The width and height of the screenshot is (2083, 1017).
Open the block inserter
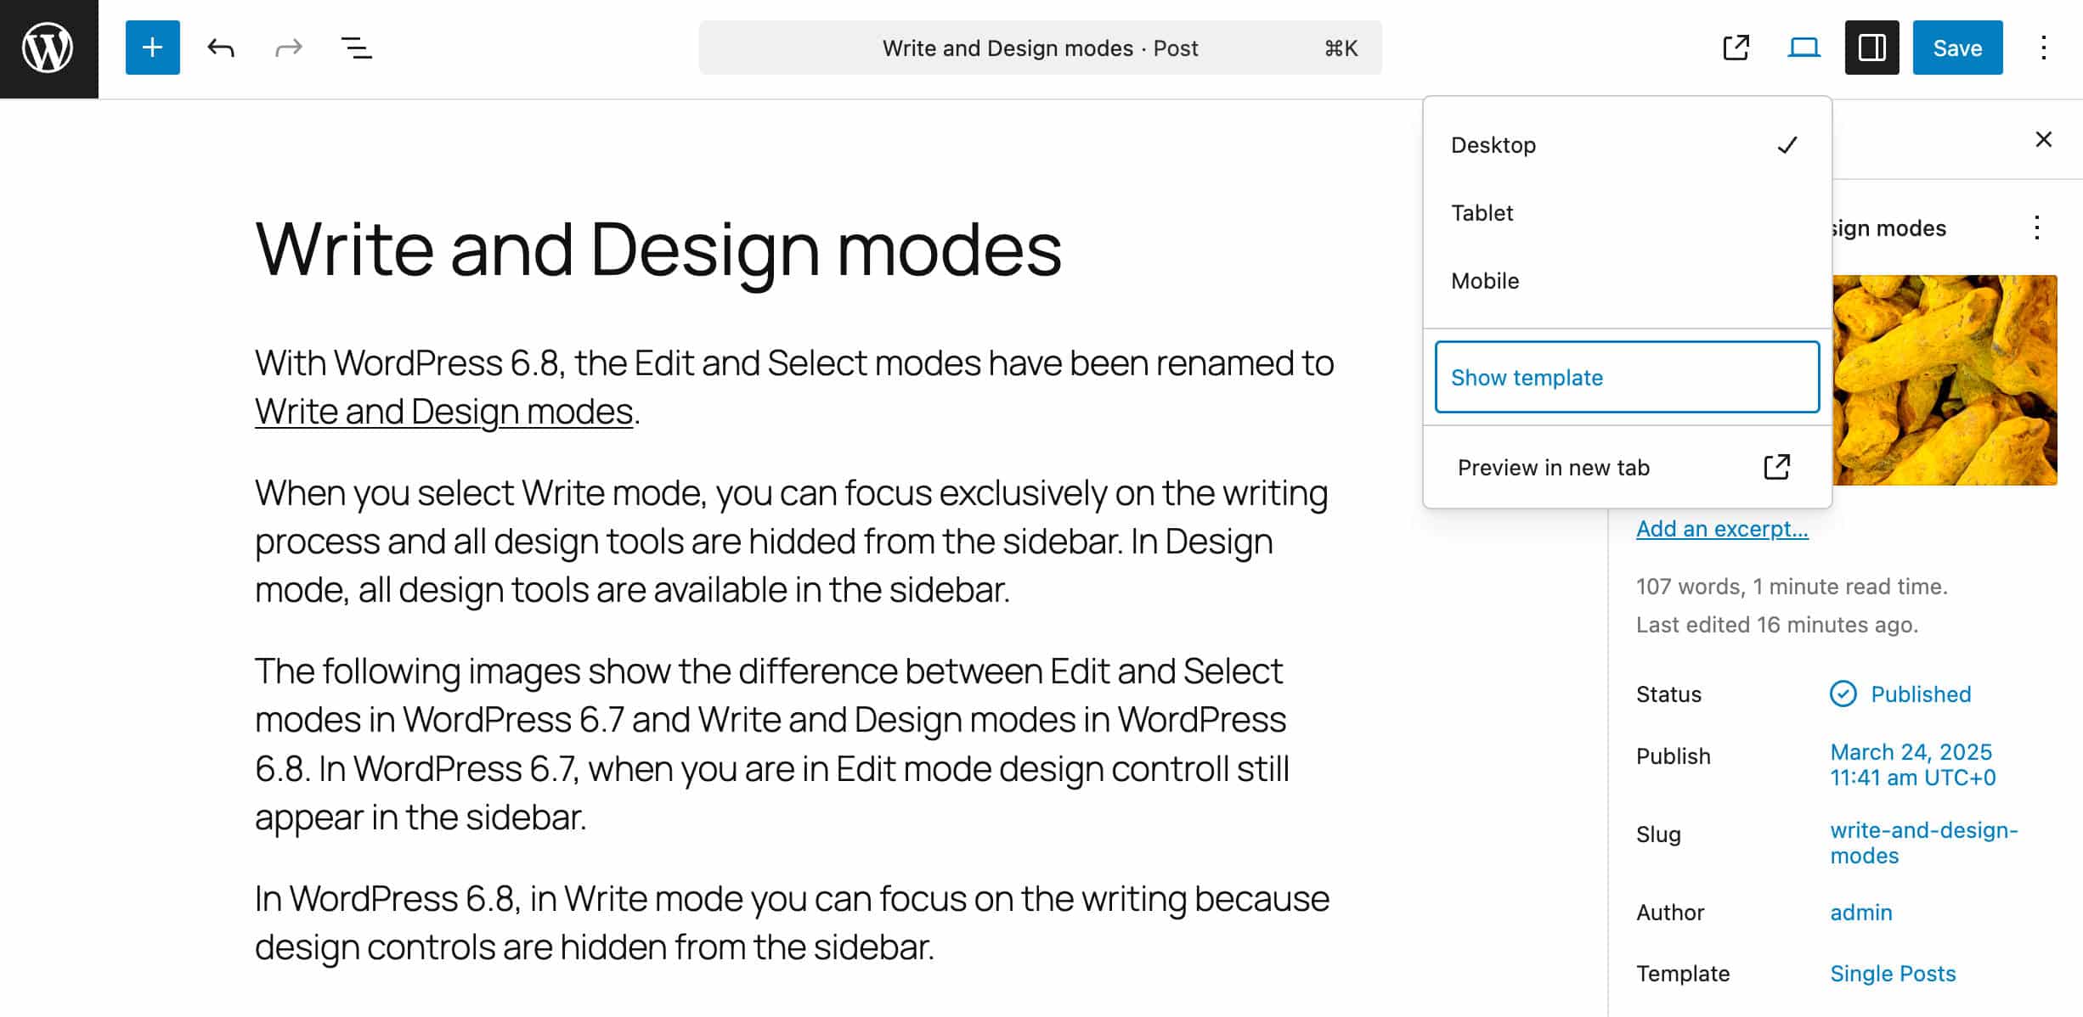tap(152, 48)
